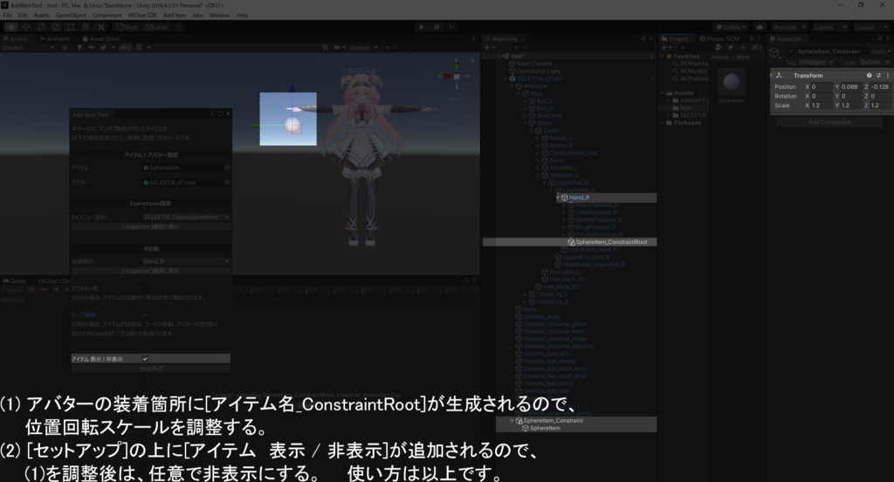Image resolution: width=894 pixels, height=482 pixels.
Task: Open the Gizmos dropdown
Action: click(364, 48)
